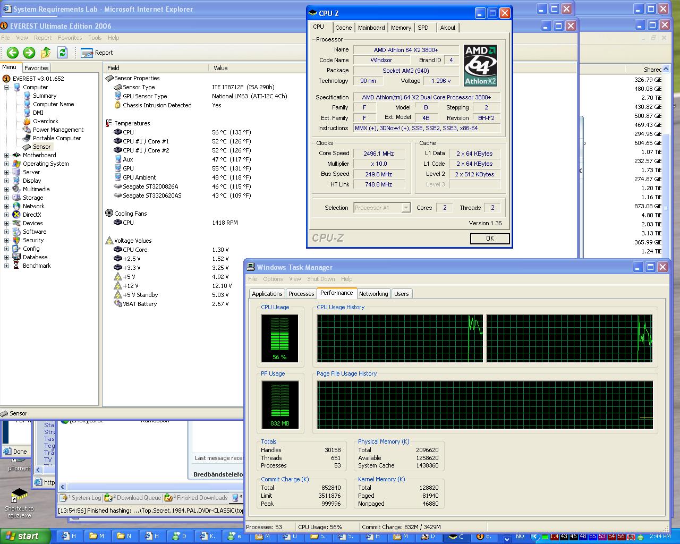Expand the Storage tree node
The width and height of the screenshot is (680, 544).
7,198
